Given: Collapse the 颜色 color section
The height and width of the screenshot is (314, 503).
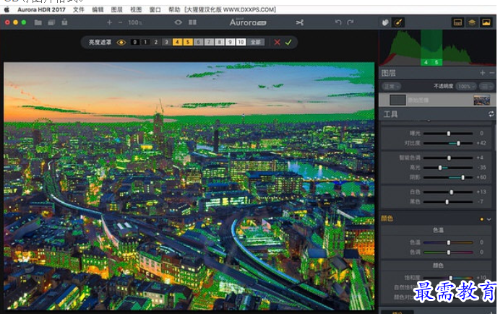Looking at the screenshot, I should pos(490,218).
